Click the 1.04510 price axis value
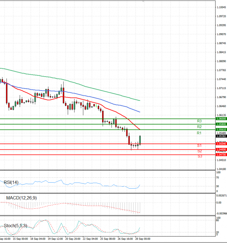This screenshot has width=227, height=243. tap(221, 160)
